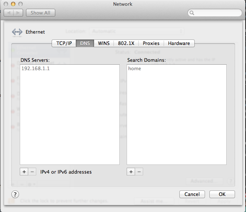Screen dimensions: 246x212
Task: Add a search domain with plus button
Action: (131, 172)
